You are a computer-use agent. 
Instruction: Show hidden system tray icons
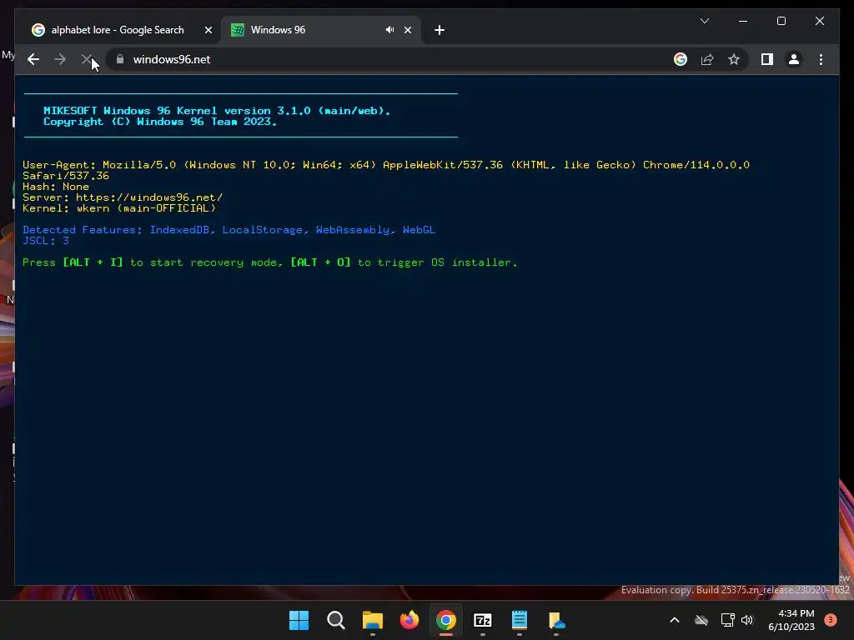coord(674,620)
